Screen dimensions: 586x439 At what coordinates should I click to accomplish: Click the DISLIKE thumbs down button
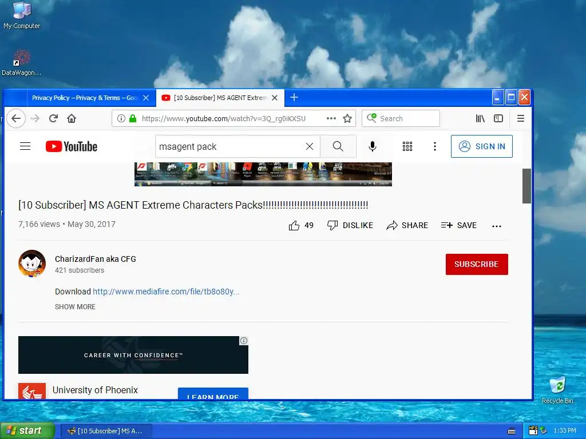(350, 225)
